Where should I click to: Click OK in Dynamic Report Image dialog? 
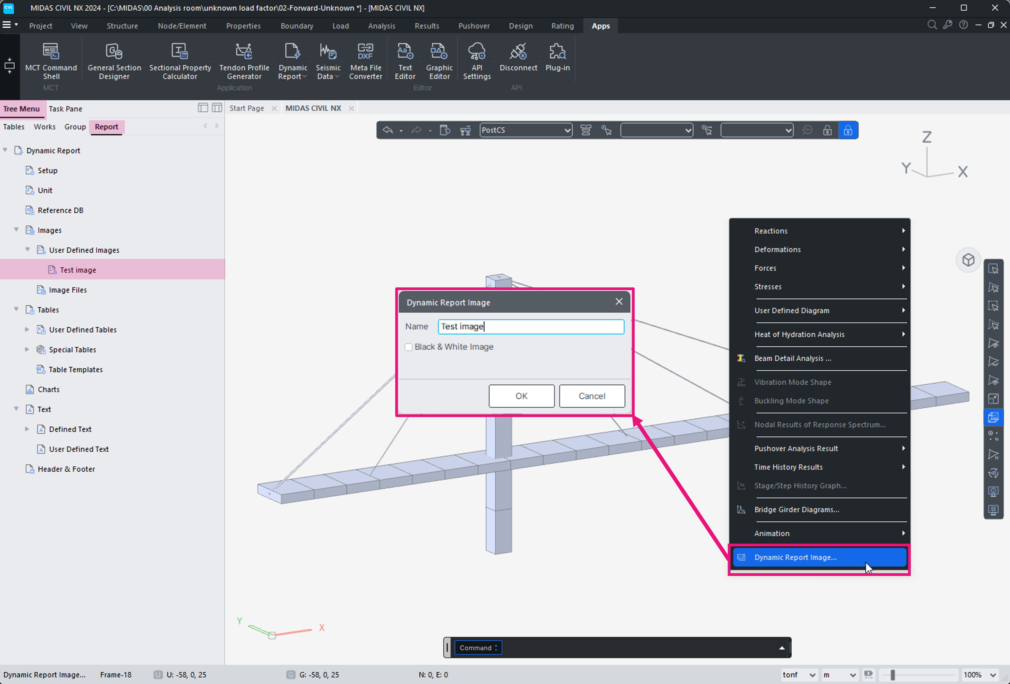521,396
